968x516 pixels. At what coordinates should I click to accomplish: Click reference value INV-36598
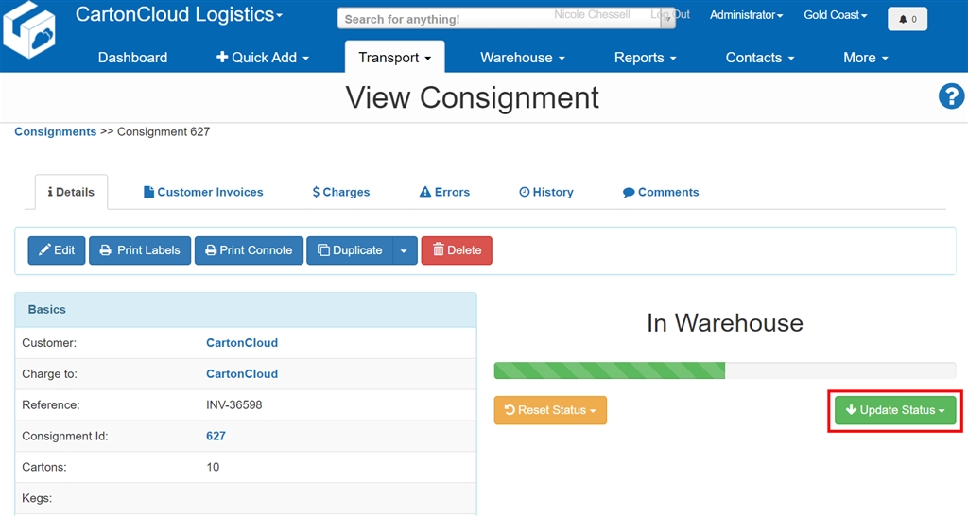click(234, 404)
